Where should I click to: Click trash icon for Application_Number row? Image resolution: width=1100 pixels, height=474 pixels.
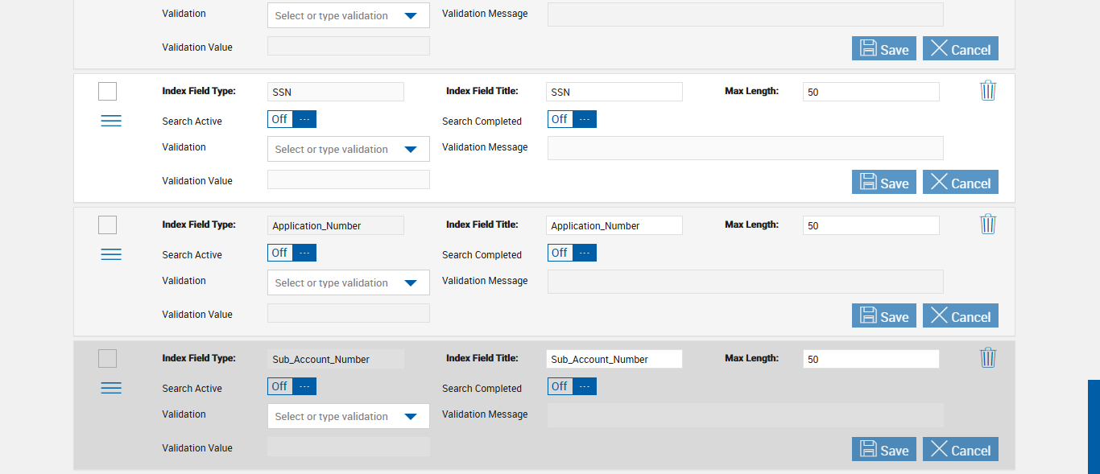click(x=988, y=225)
